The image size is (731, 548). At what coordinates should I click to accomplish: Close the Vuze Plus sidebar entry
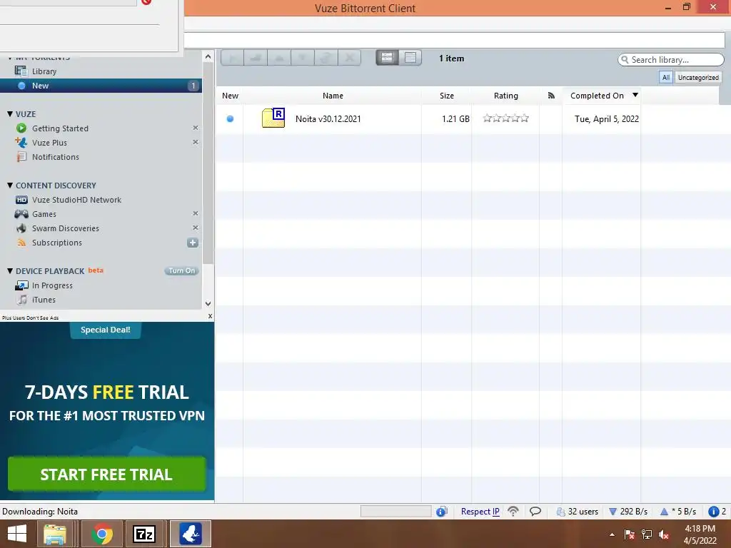(x=196, y=142)
